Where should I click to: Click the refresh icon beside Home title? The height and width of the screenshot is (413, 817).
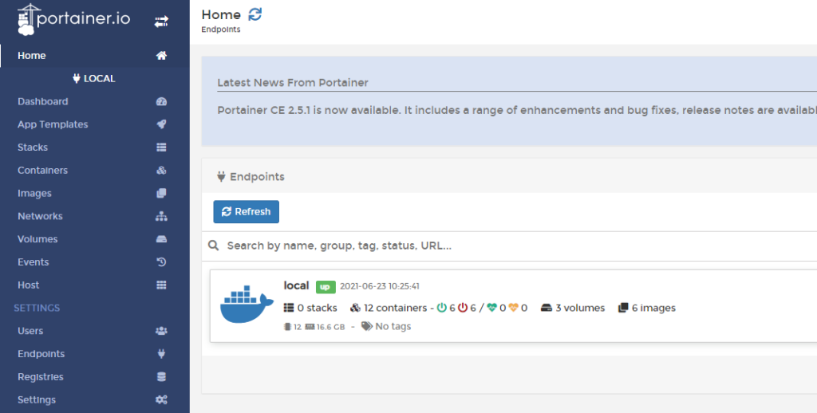tap(255, 14)
